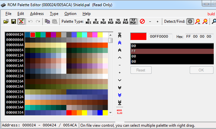Select the 16 RGB palette type
Viewport: 216px width, 129px height.
(x=118, y=21)
